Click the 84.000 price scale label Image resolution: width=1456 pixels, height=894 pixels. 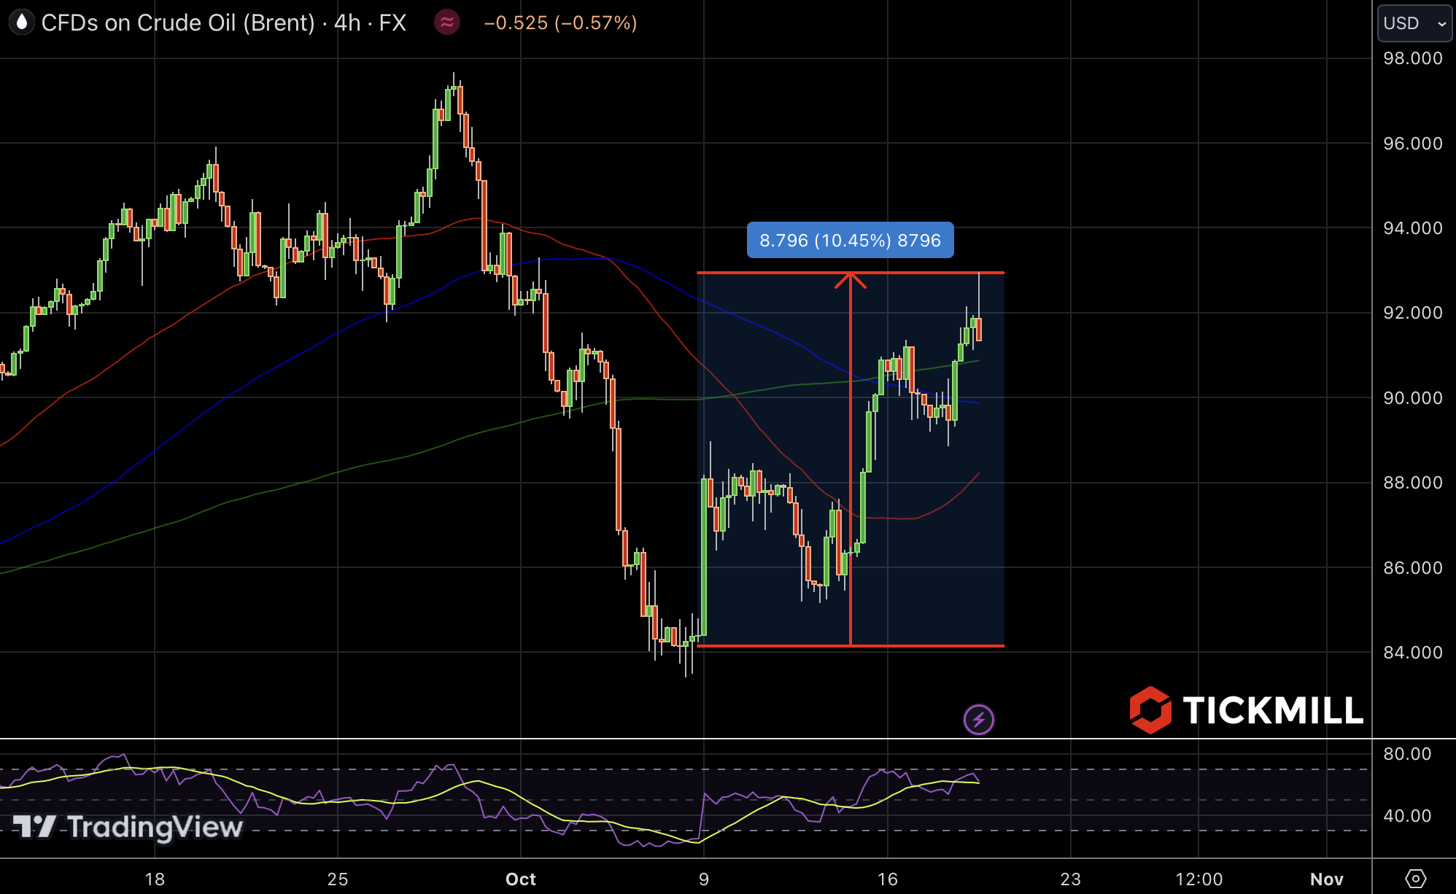[x=1412, y=653]
